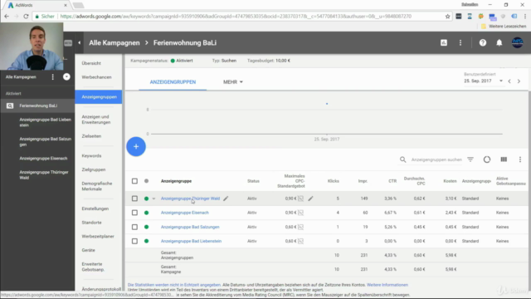Image resolution: width=531 pixels, height=299 pixels.
Task: Open Anzeigengruppe Bad Salzungen link in table
Action: [x=190, y=227]
